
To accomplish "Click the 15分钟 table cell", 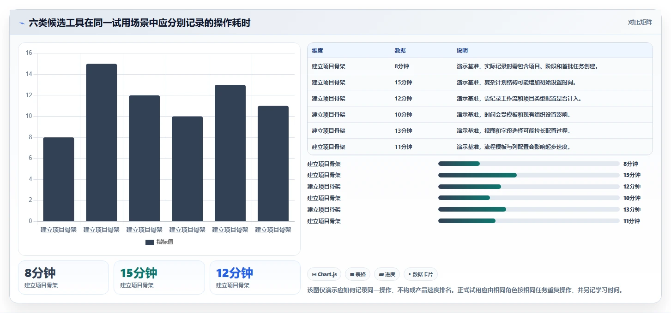I will click(x=403, y=83).
